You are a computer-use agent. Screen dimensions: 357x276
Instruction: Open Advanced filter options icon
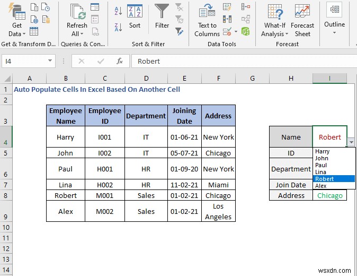pos(179,31)
